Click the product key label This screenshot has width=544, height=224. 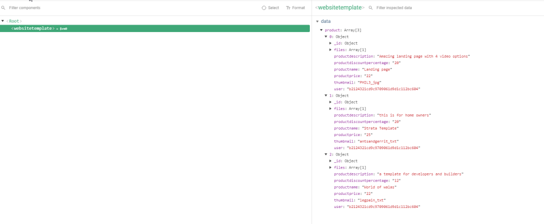point(333,30)
